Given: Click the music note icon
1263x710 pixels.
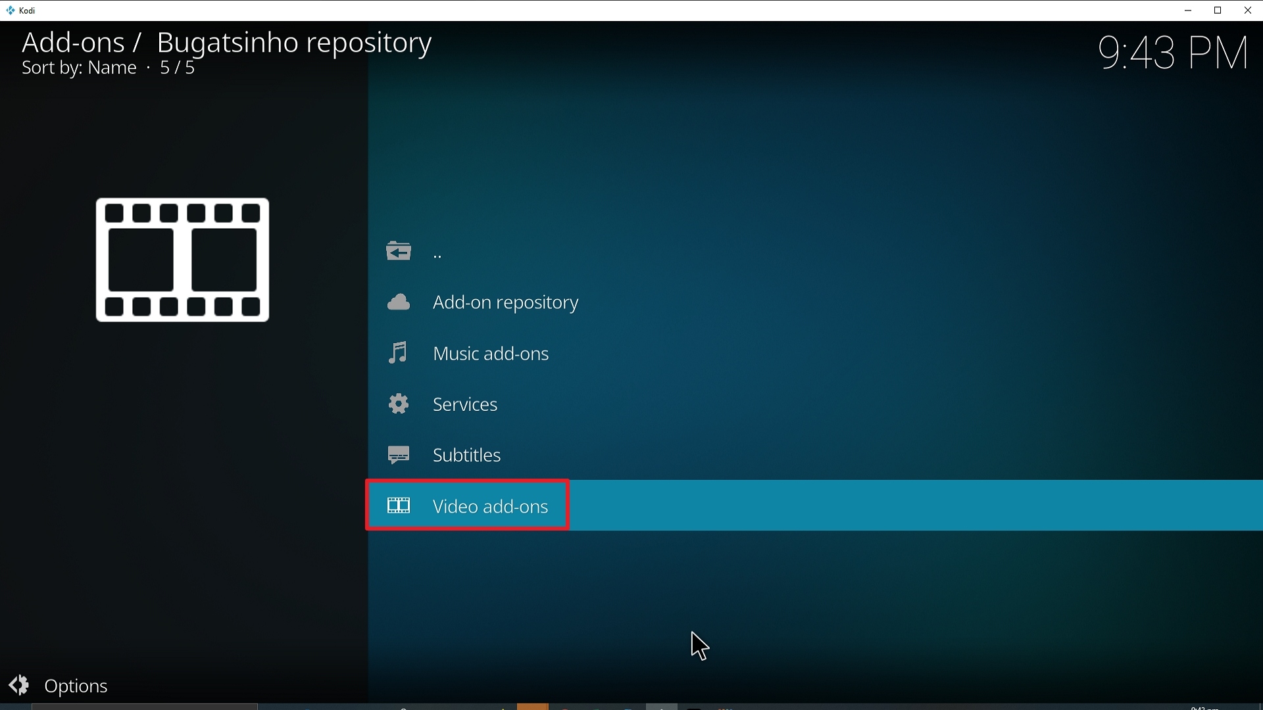Looking at the screenshot, I should pos(399,353).
